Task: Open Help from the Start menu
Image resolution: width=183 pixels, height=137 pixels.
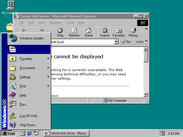Action: [x=29, y=95]
